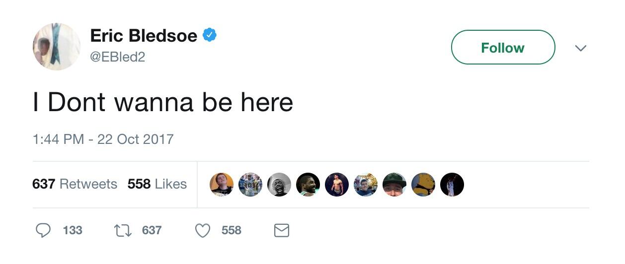Click the football players avatar in likers
This screenshot has width=625, height=264.
pos(250,185)
